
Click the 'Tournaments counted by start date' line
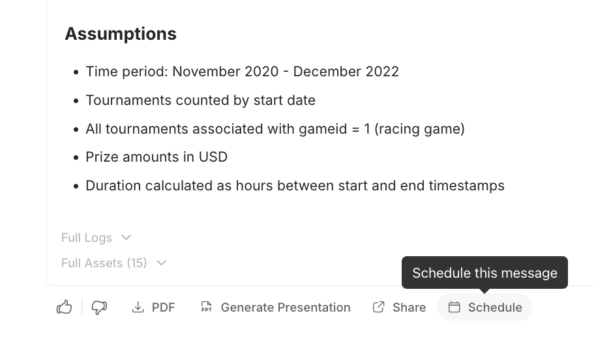[x=200, y=100]
